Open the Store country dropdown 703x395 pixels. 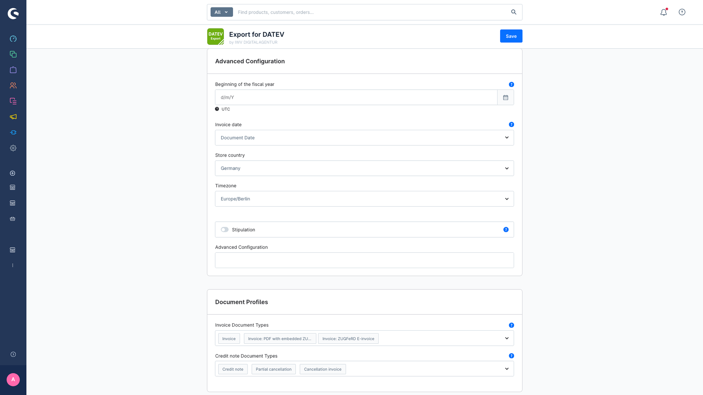pyautogui.click(x=364, y=168)
